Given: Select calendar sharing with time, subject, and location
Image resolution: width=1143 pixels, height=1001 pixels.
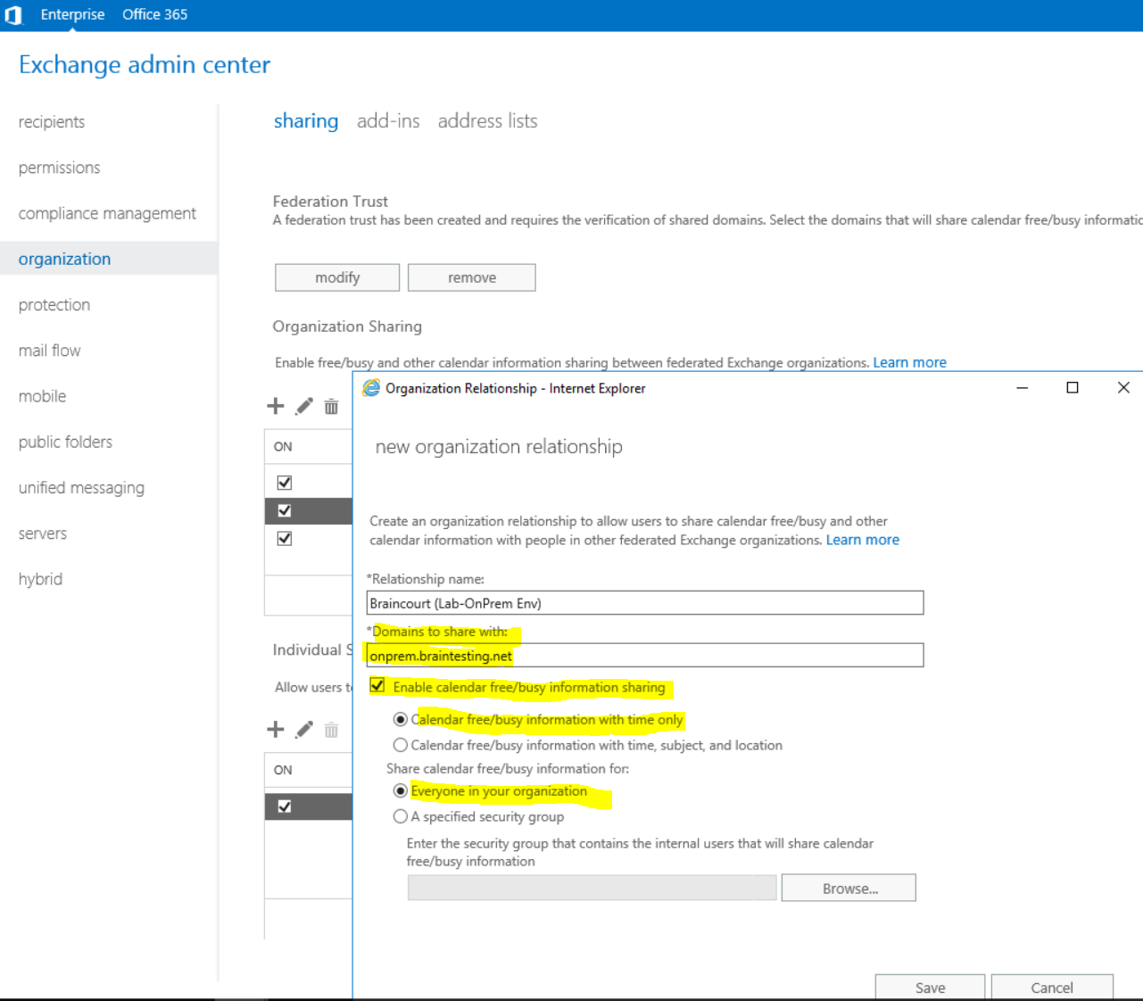Looking at the screenshot, I should point(401,745).
